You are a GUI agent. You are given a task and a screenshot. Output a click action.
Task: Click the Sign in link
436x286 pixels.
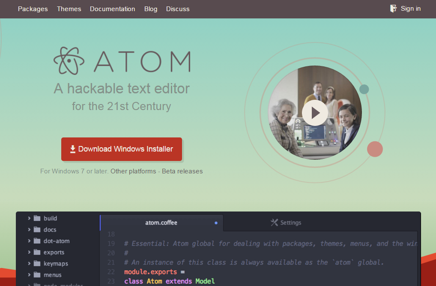[x=410, y=9]
